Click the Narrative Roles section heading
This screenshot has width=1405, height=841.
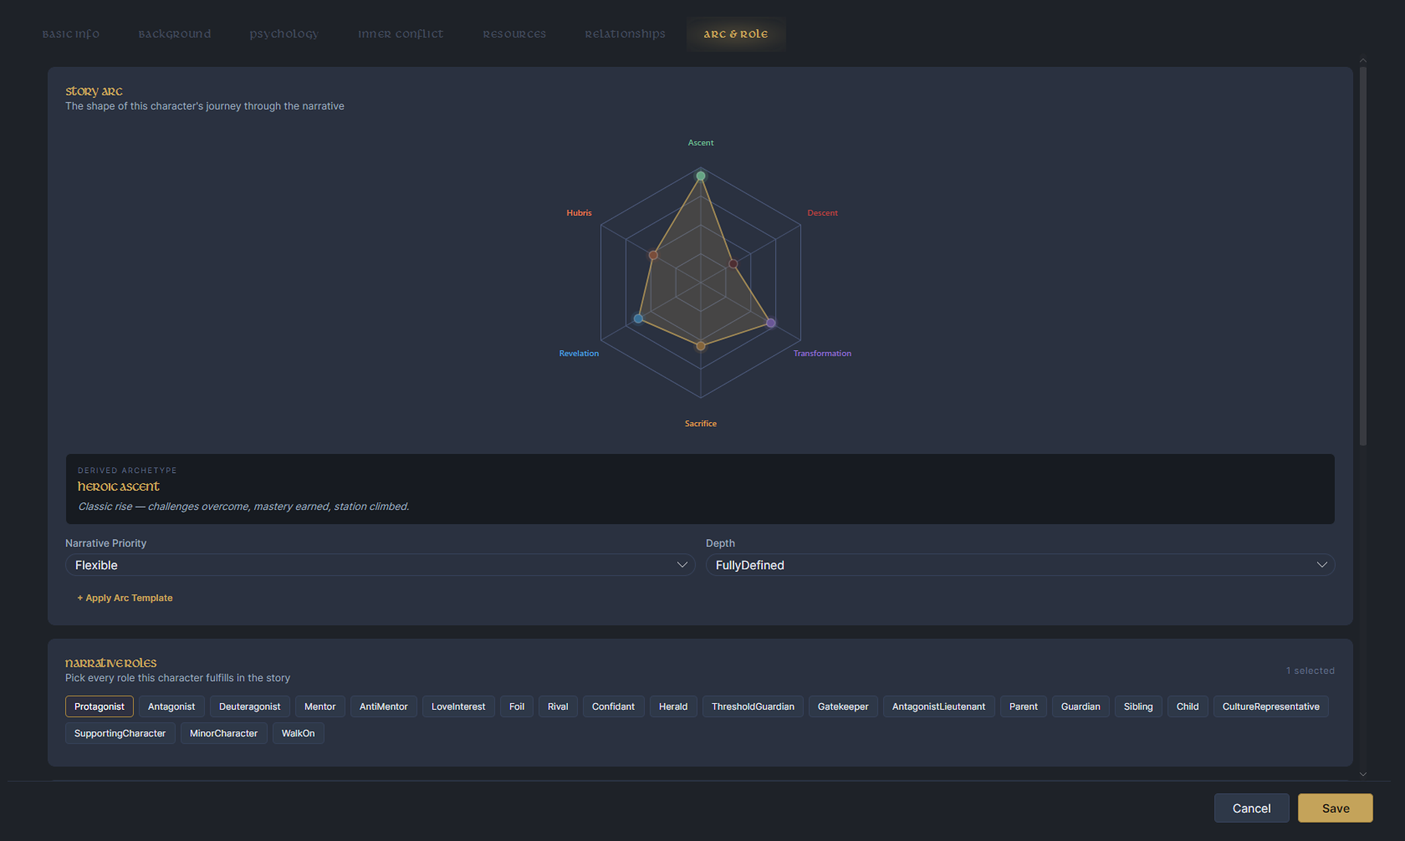click(111, 663)
